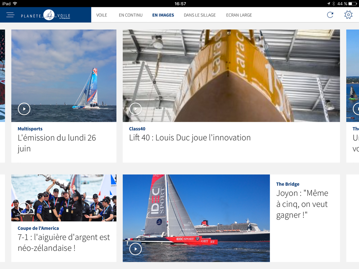Open the yellow hull boat thumbnail

click(231, 76)
